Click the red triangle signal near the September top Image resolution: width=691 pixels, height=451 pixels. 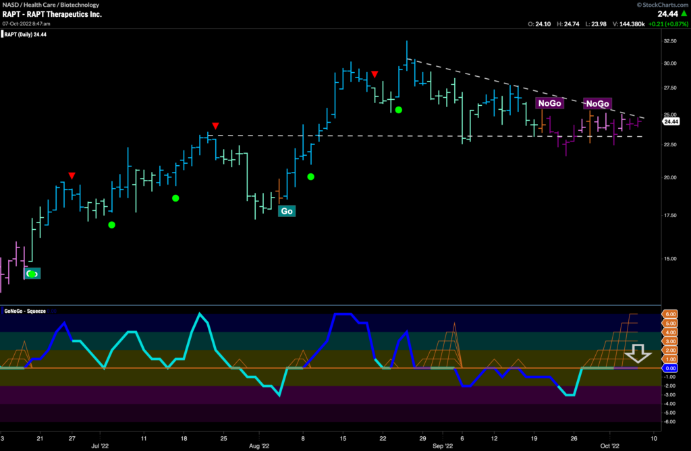[375, 74]
